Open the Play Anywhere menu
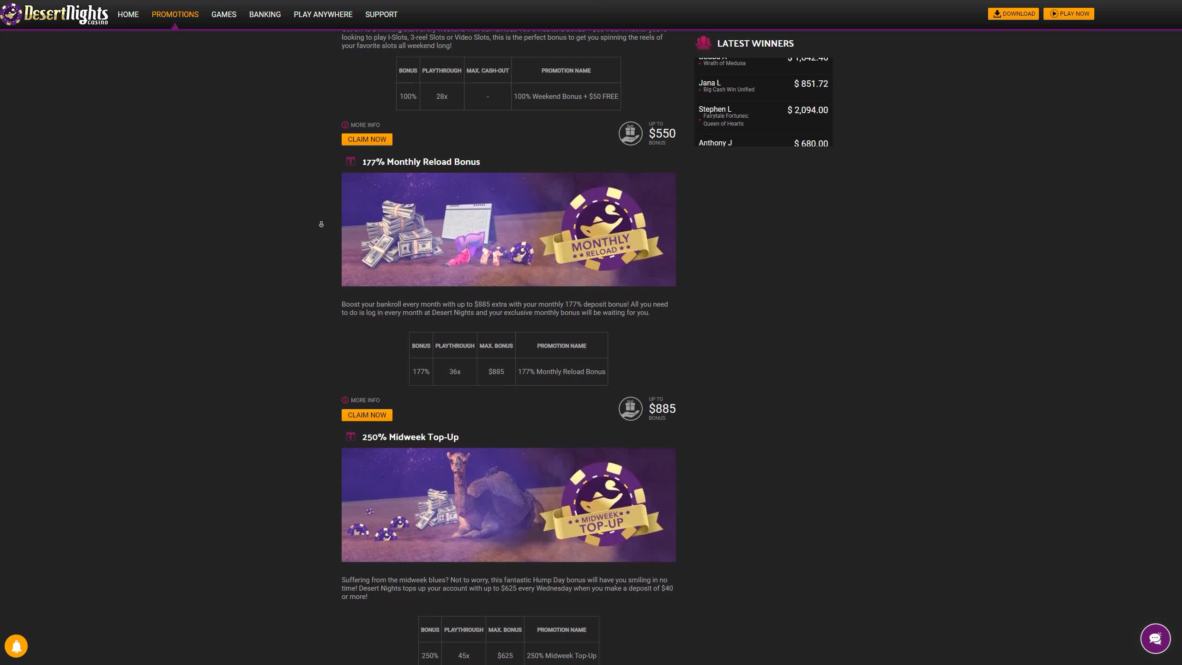Viewport: 1182px width, 665px height. (x=323, y=14)
